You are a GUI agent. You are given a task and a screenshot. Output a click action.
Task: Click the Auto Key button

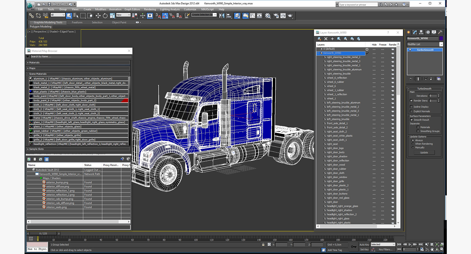point(364,244)
